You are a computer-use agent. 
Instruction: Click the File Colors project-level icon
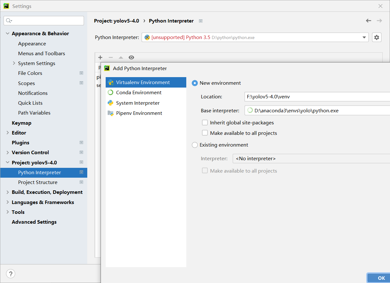pyautogui.click(x=82, y=73)
